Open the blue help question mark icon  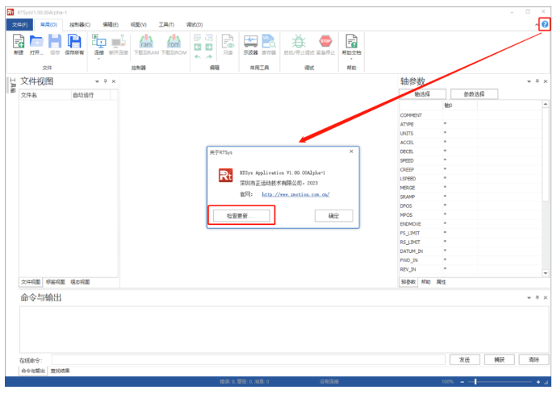[546, 25]
